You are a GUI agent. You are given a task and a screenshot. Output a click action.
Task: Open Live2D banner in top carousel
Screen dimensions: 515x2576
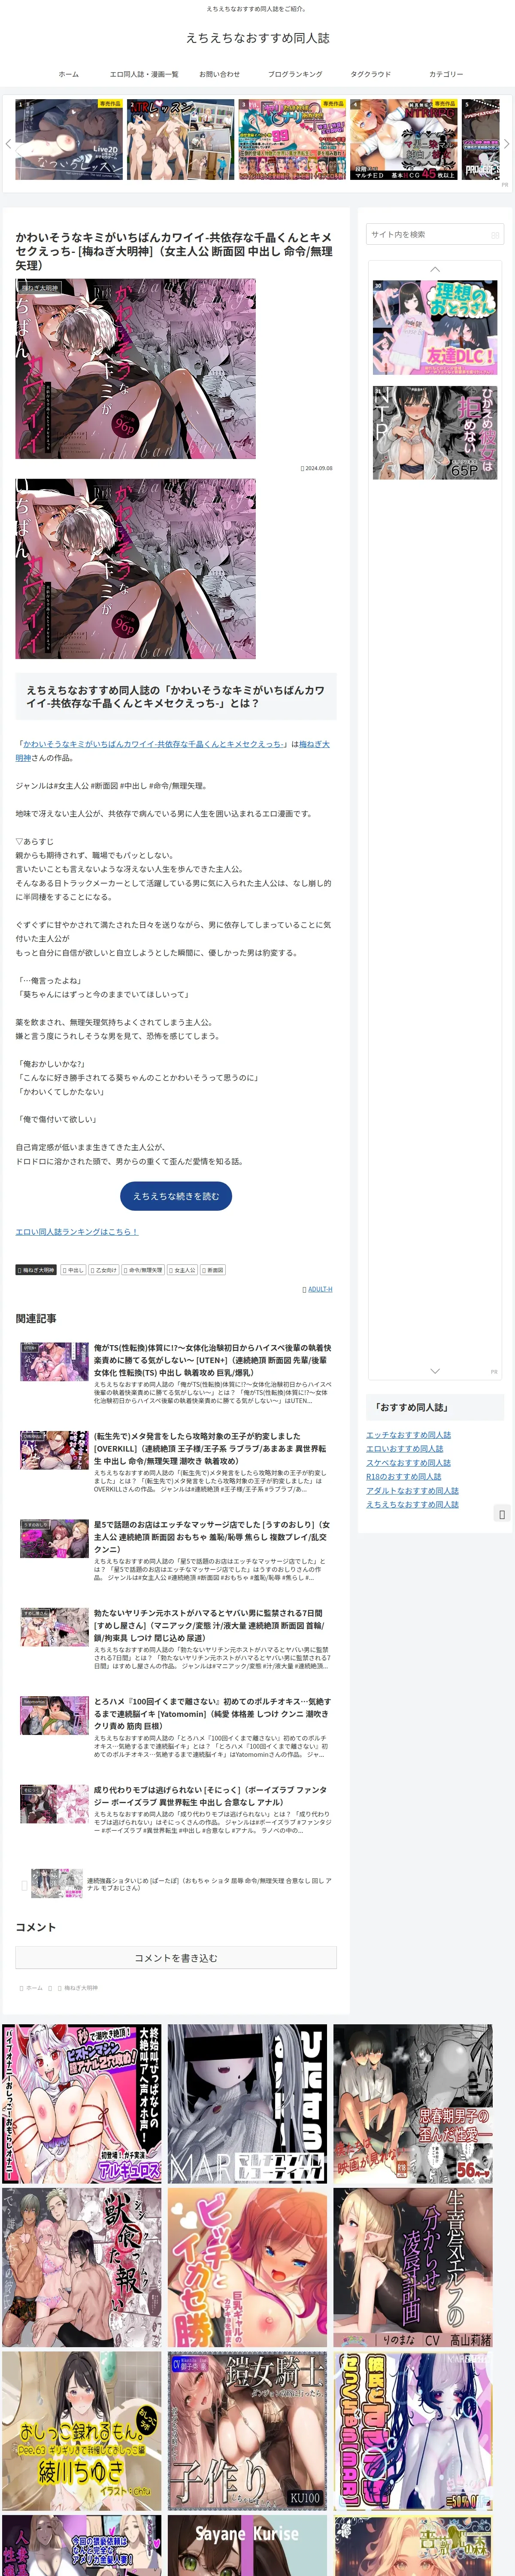tap(69, 139)
